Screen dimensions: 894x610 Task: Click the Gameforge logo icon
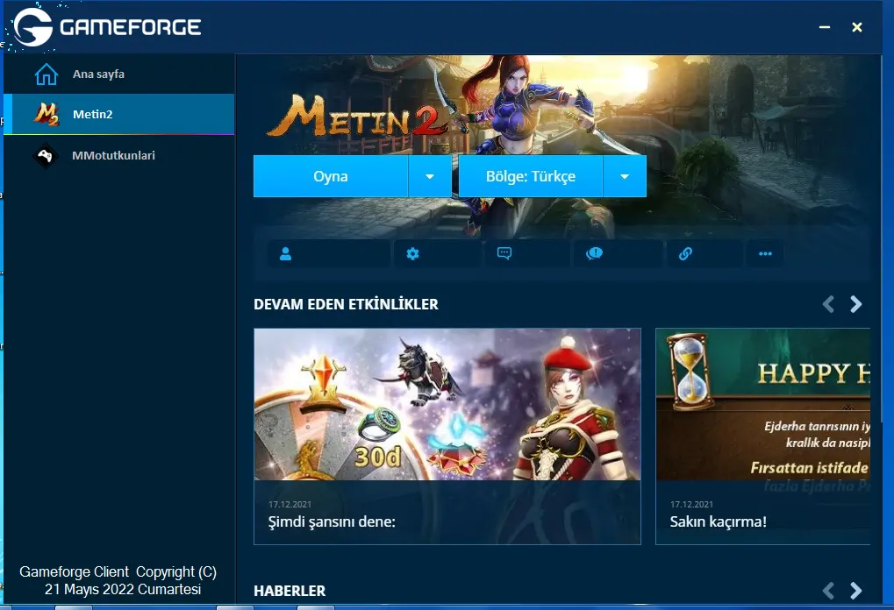(x=33, y=27)
